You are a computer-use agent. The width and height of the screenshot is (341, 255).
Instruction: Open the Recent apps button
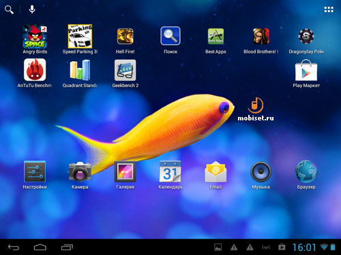coord(67,248)
